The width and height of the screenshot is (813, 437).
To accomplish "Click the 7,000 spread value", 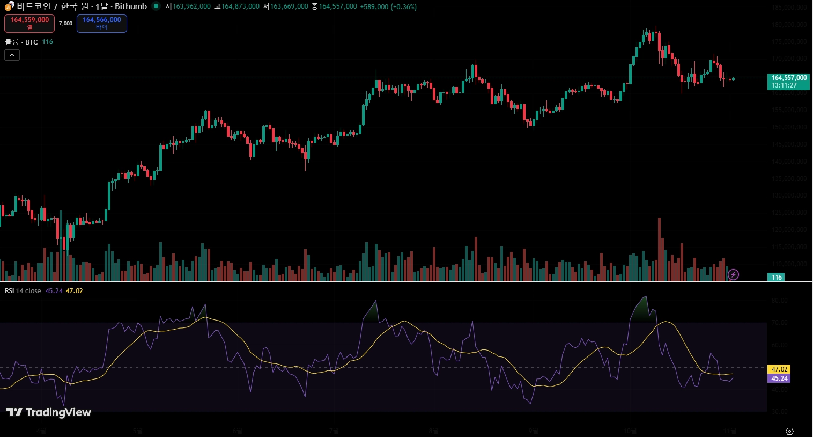I will tap(65, 24).
